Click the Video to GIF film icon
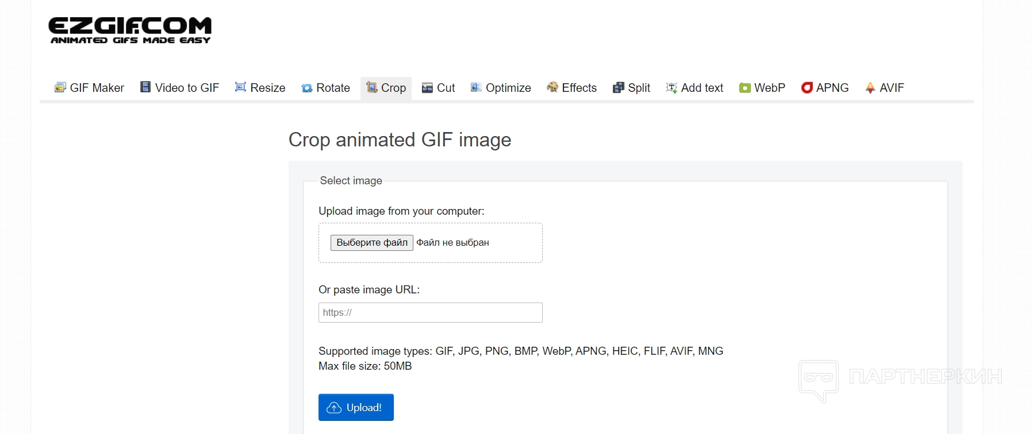 coord(145,87)
